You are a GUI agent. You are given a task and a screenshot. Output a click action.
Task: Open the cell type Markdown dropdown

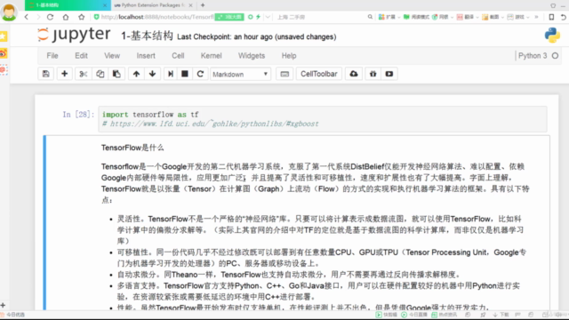point(240,74)
